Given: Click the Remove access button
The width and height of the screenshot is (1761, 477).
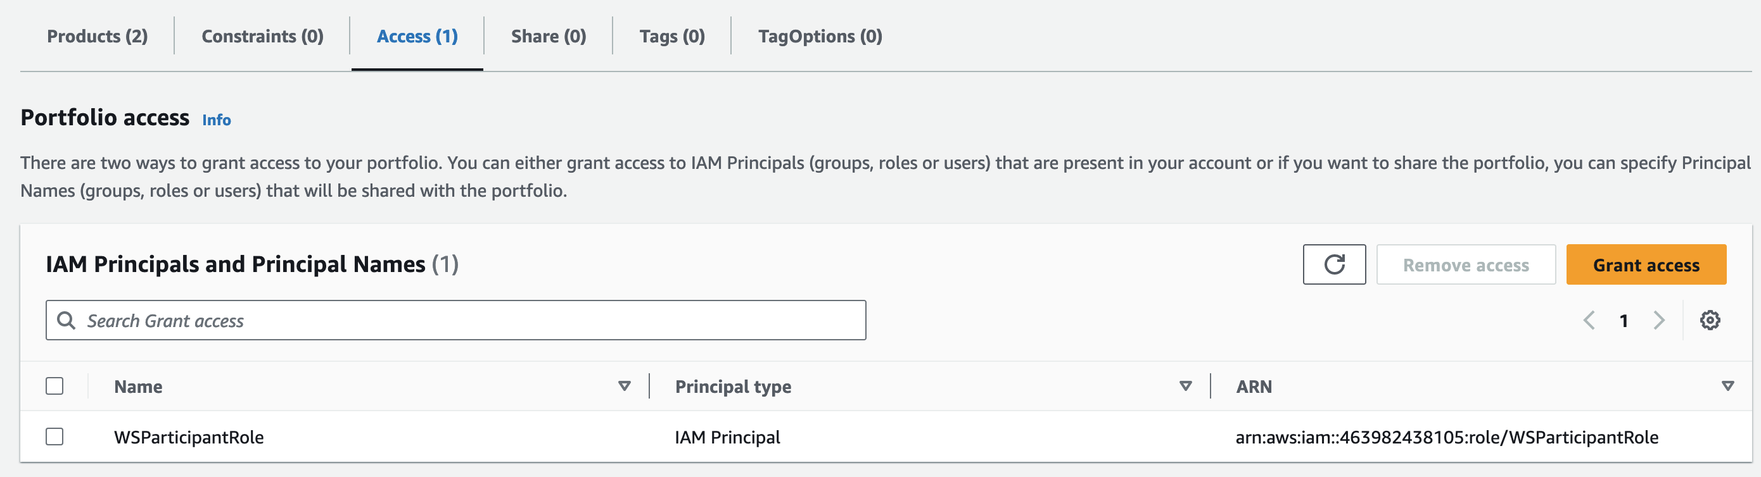Looking at the screenshot, I should pos(1466,264).
